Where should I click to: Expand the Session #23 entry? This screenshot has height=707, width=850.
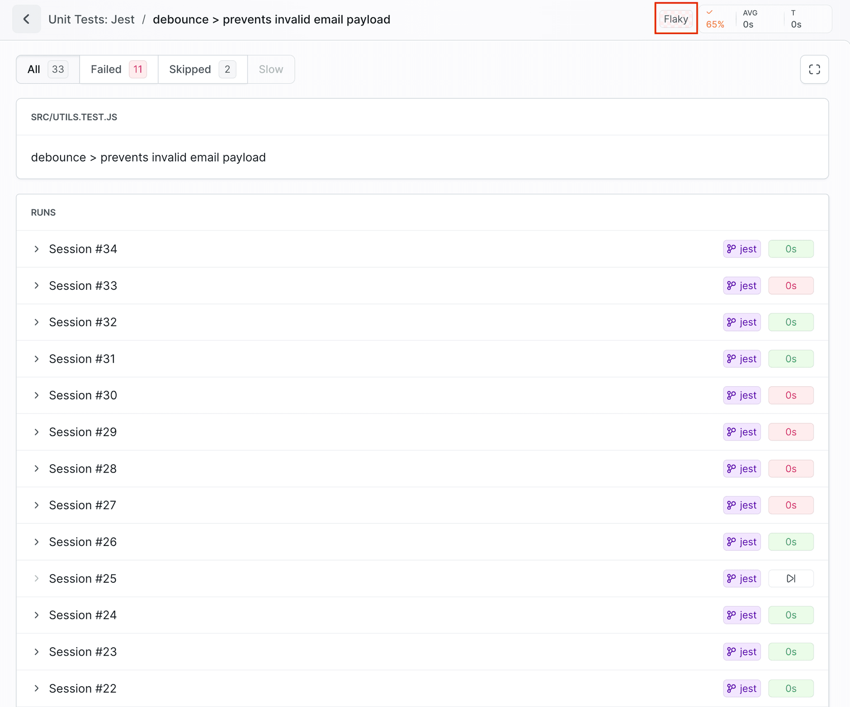coord(36,651)
